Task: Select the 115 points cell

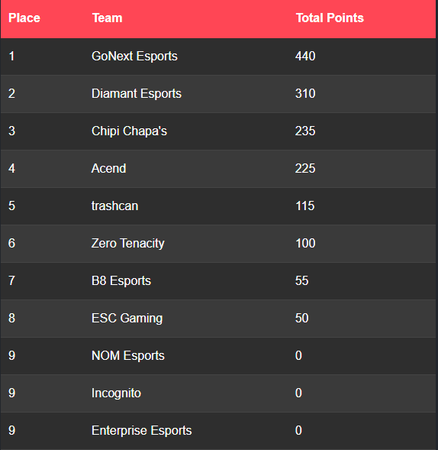Action: 305,206
